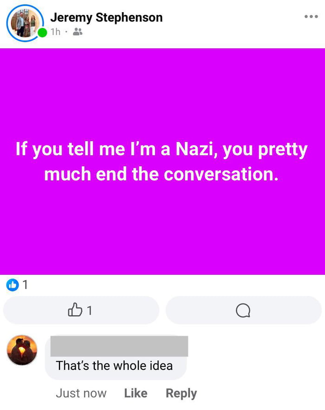The width and height of the screenshot is (325, 410).
Task: Click the friends audience icon
Action: coord(78,32)
